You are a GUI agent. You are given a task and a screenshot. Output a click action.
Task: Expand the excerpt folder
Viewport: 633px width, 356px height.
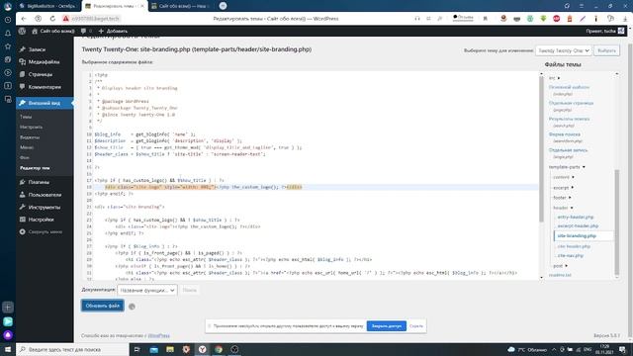[563, 188]
